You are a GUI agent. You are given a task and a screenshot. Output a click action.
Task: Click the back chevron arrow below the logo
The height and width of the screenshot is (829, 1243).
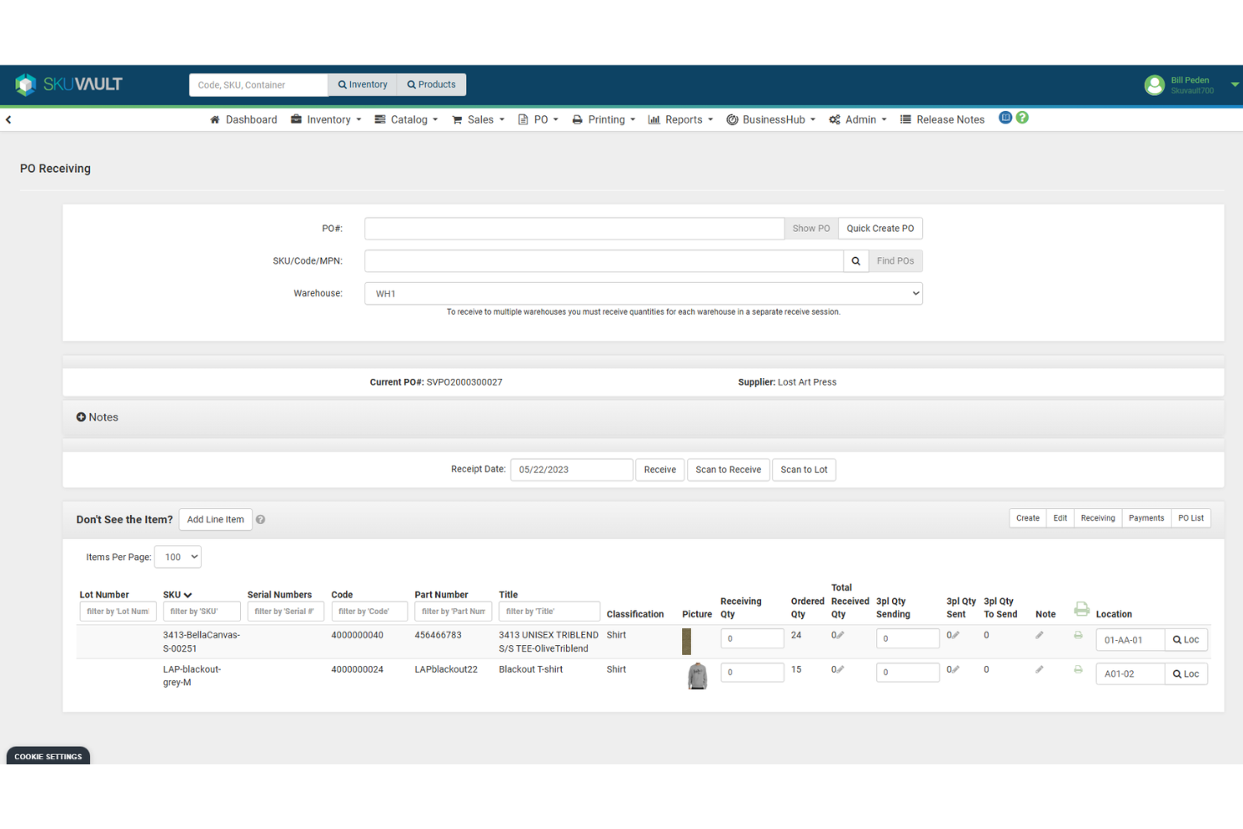point(8,119)
